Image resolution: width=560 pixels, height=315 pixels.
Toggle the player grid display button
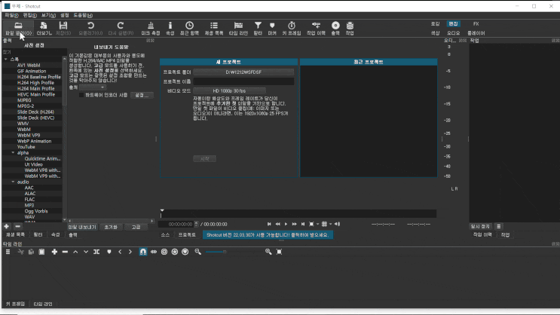[x=324, y=224]
